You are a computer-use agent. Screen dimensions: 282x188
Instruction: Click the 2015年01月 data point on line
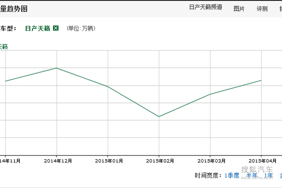108,86
